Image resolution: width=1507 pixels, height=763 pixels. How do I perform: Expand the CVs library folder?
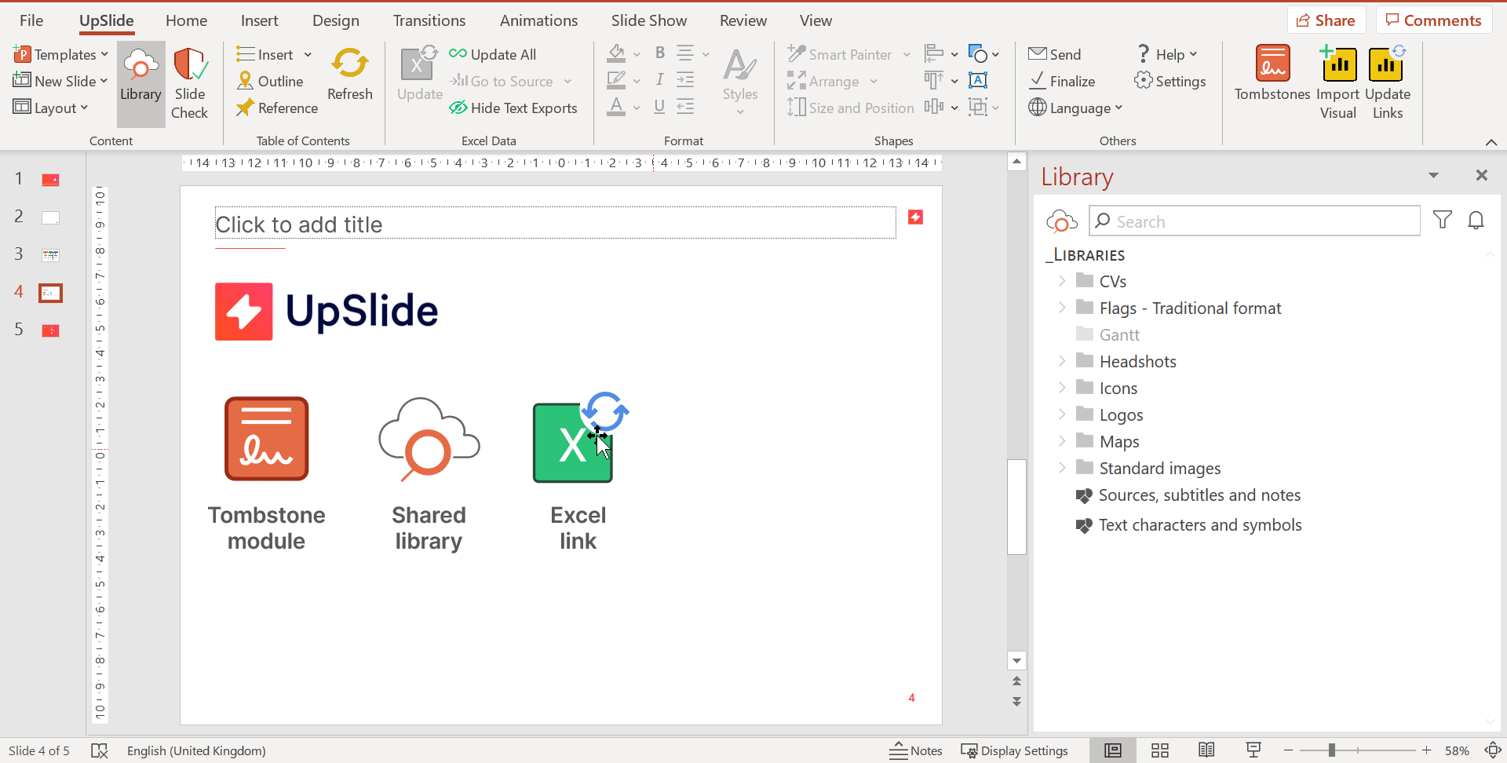pyautogui.click(x=1061, y=280)
